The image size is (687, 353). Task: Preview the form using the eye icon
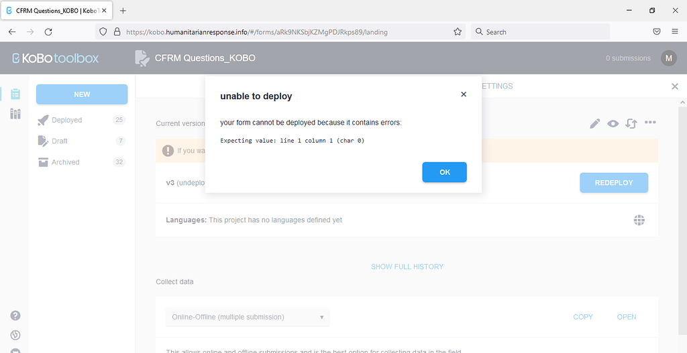[x=613, y=123]
